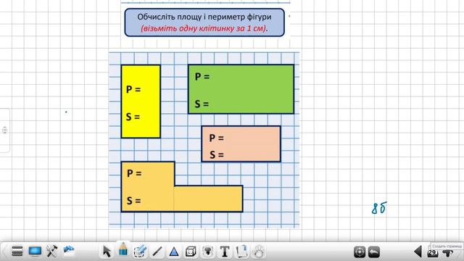Viewport: 464px width, 261px height.
Task: Open the main menu stacked-bars icon
Action: (x=17, y=252)
